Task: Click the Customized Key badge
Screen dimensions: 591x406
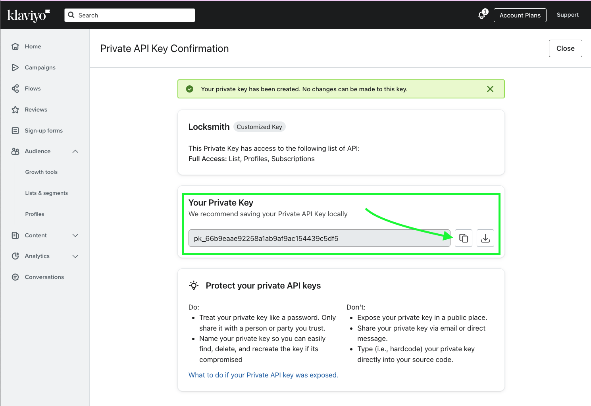Action: click(260, 127)
